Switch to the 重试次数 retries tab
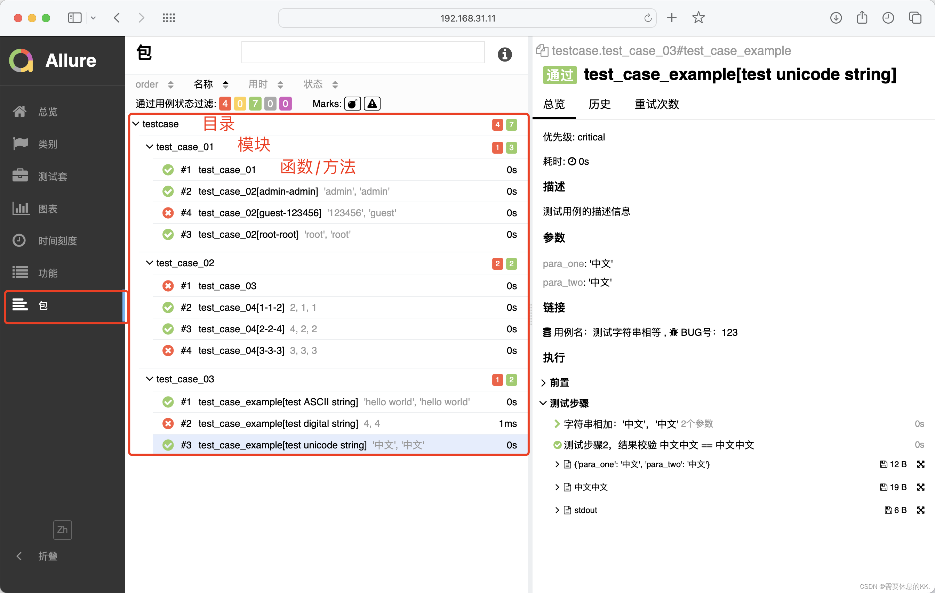Screen dimensions: 935x593 pos(656,104)
